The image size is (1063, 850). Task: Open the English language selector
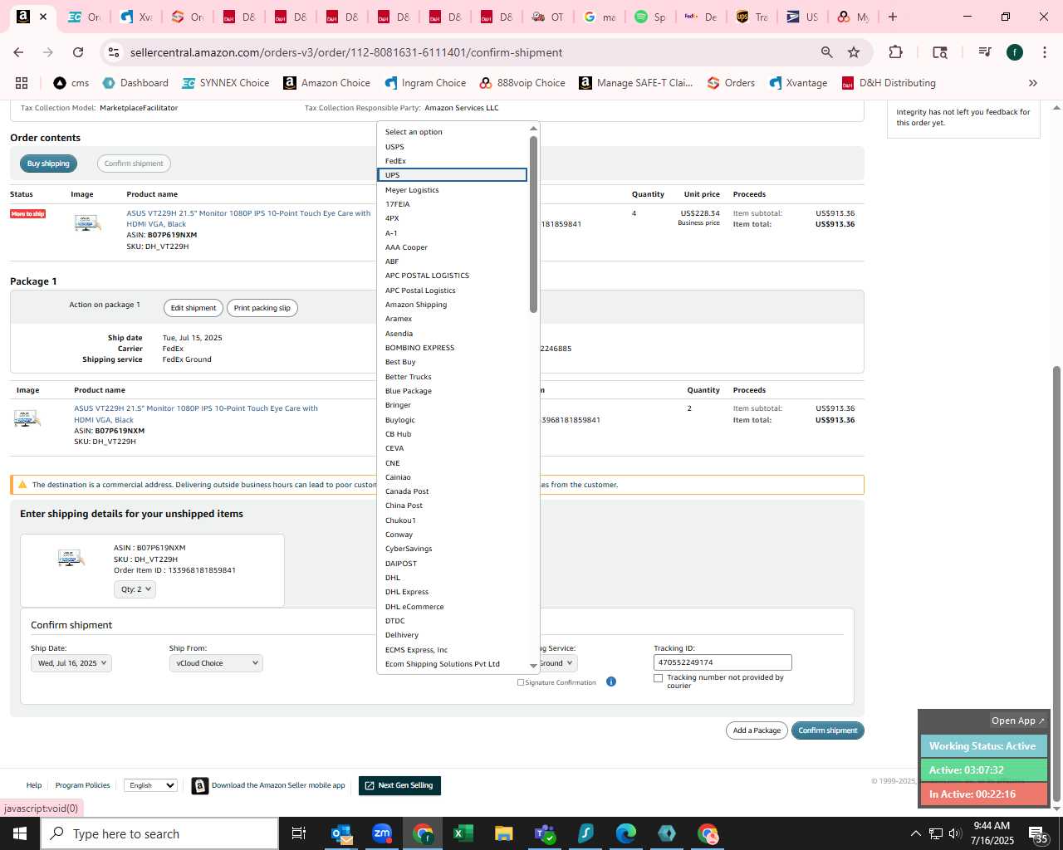(150, 785)
